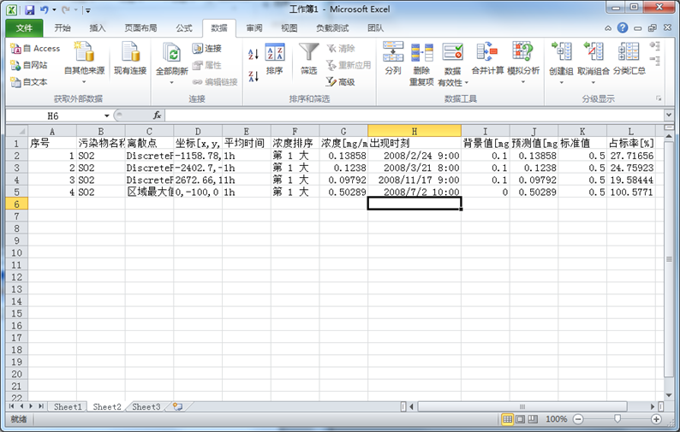Open Data Validation (数据有效性) dropdown

pos(451,83)
